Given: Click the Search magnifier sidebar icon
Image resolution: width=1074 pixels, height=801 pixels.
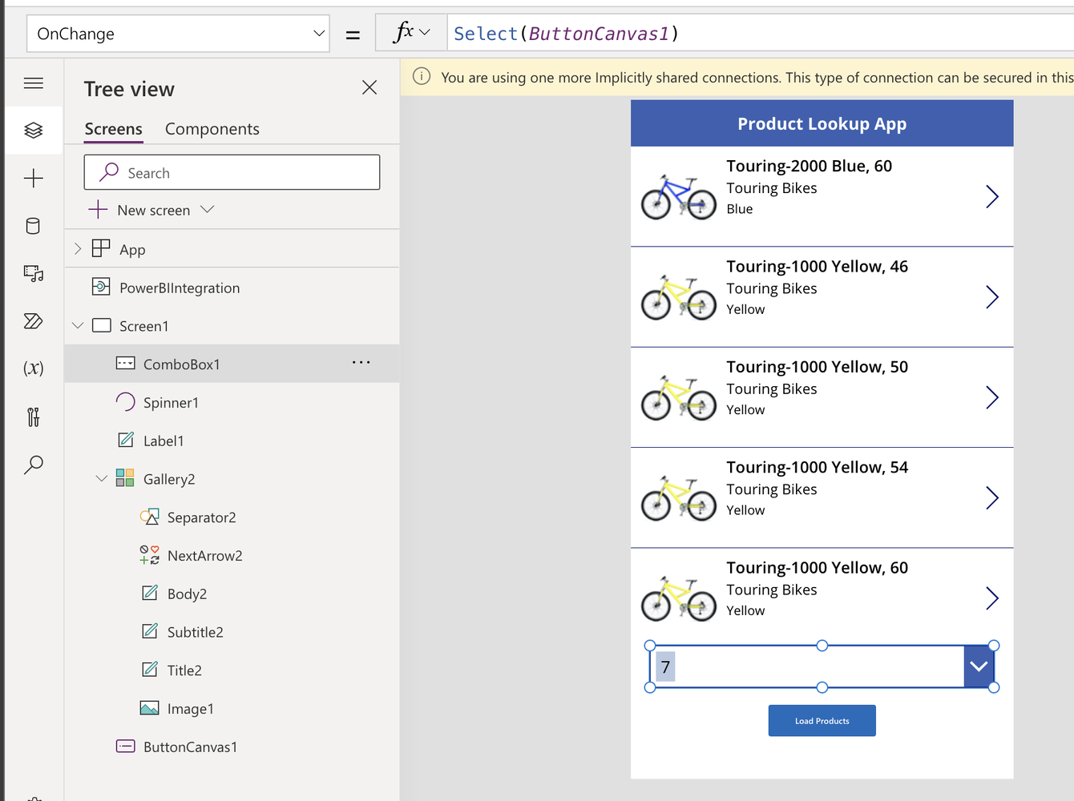Looking at the screenshot, I should point(34,465).
